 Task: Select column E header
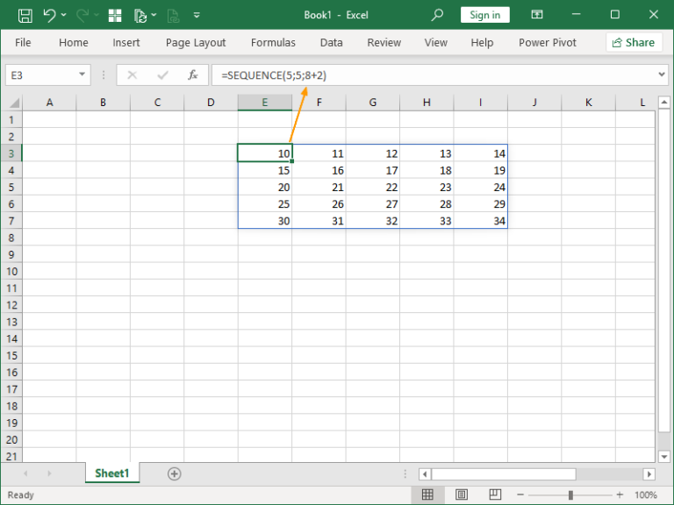click(265, 103)
